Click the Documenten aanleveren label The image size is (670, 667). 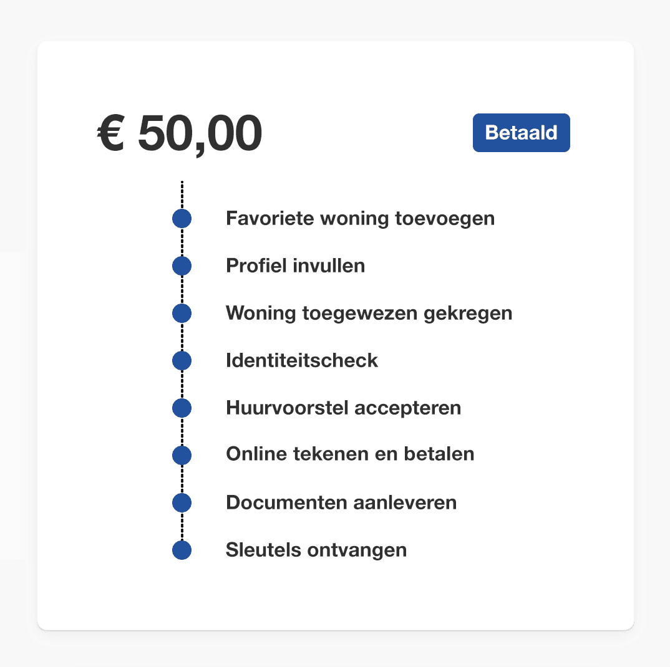pos(341,502)
